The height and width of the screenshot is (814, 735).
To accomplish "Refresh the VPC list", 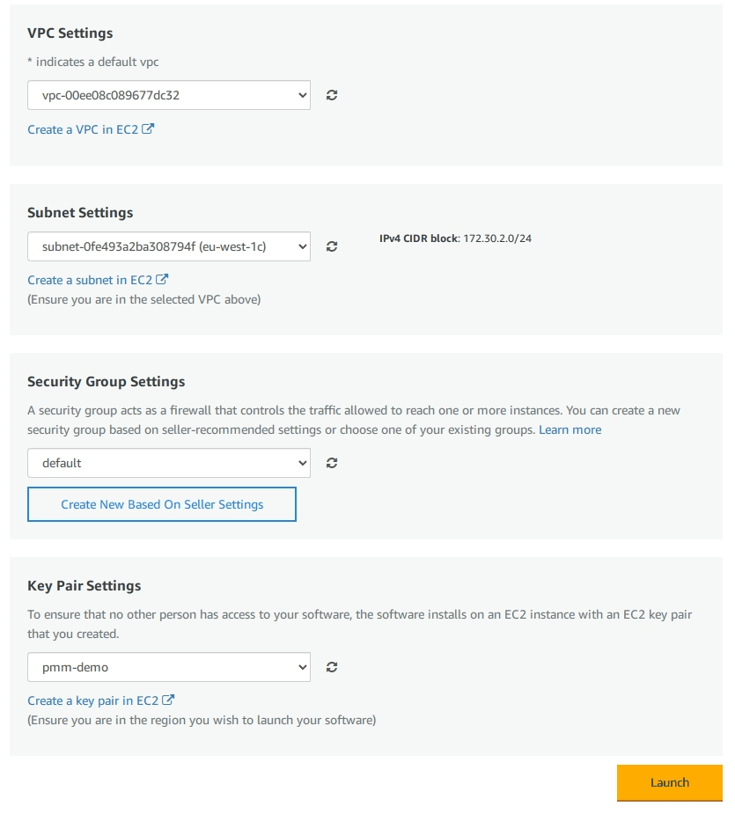I will (332, 95).
